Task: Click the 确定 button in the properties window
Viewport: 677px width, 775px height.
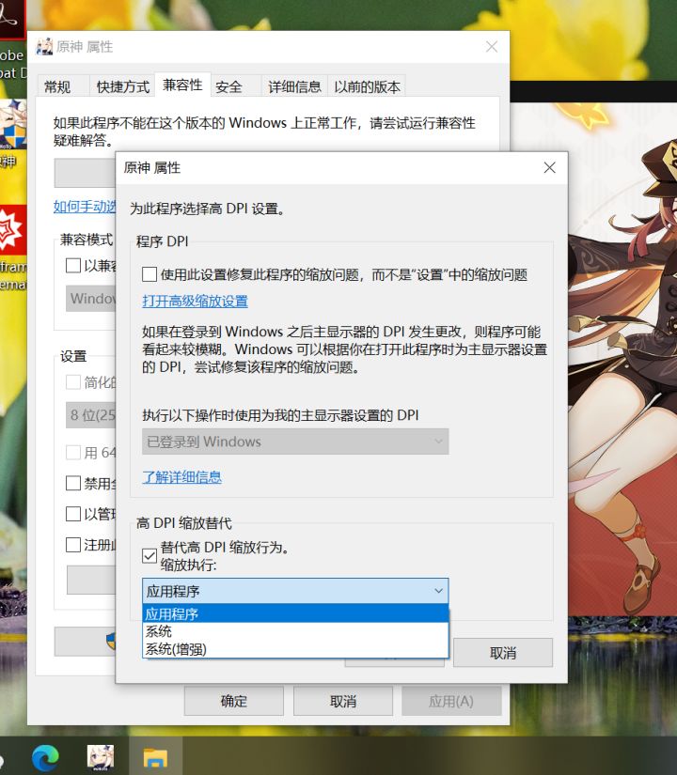Action: pos(233,701)
